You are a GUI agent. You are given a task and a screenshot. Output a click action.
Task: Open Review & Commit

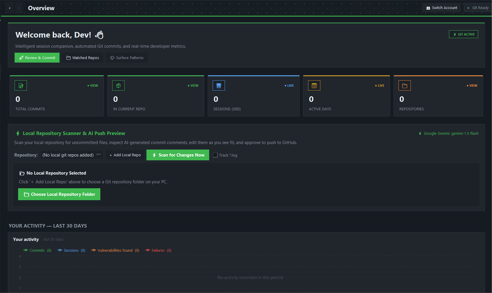click(37, 58)
